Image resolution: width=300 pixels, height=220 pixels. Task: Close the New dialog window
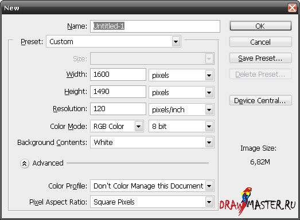tap(292, 8)
